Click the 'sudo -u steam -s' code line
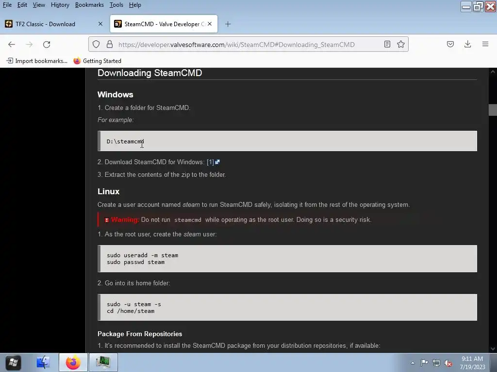This screenshot has height=372, width=497. coord(134,304)
